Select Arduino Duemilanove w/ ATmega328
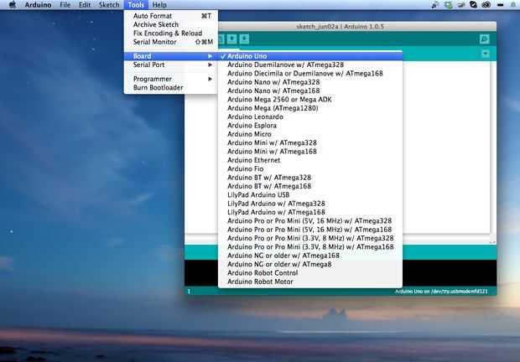Image resolution: width=520 pixels, height=362 pixels. click(x=310, y=65)
